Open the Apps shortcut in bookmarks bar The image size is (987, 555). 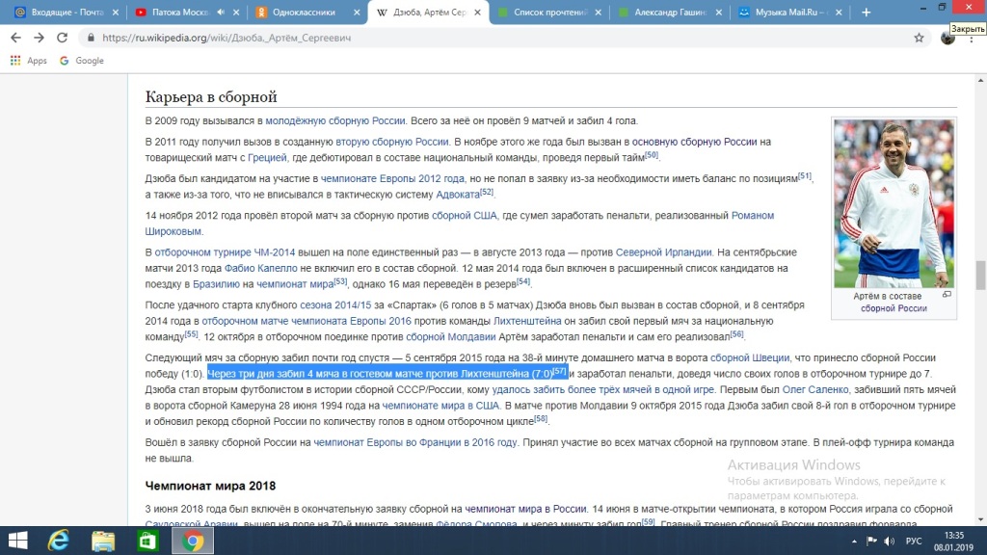pyautogui.click(x=28, y=61)
